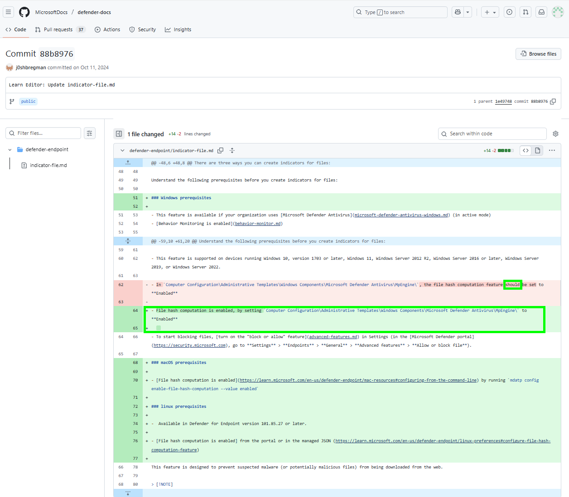
Task: Click the '### Windows prerequisites' line
Action: [181, 198]
